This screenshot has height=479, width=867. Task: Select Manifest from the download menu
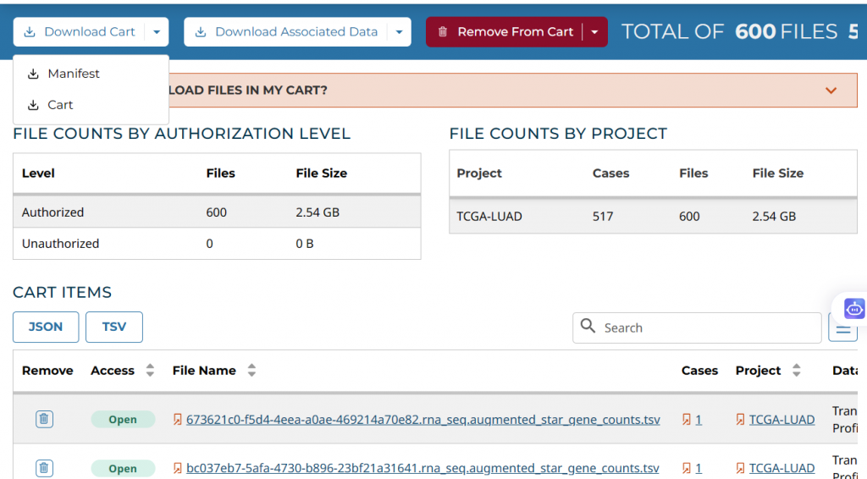point(73,74)
